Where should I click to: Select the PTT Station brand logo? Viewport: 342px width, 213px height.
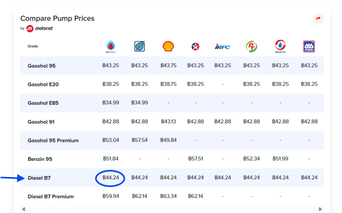[111, 47]
